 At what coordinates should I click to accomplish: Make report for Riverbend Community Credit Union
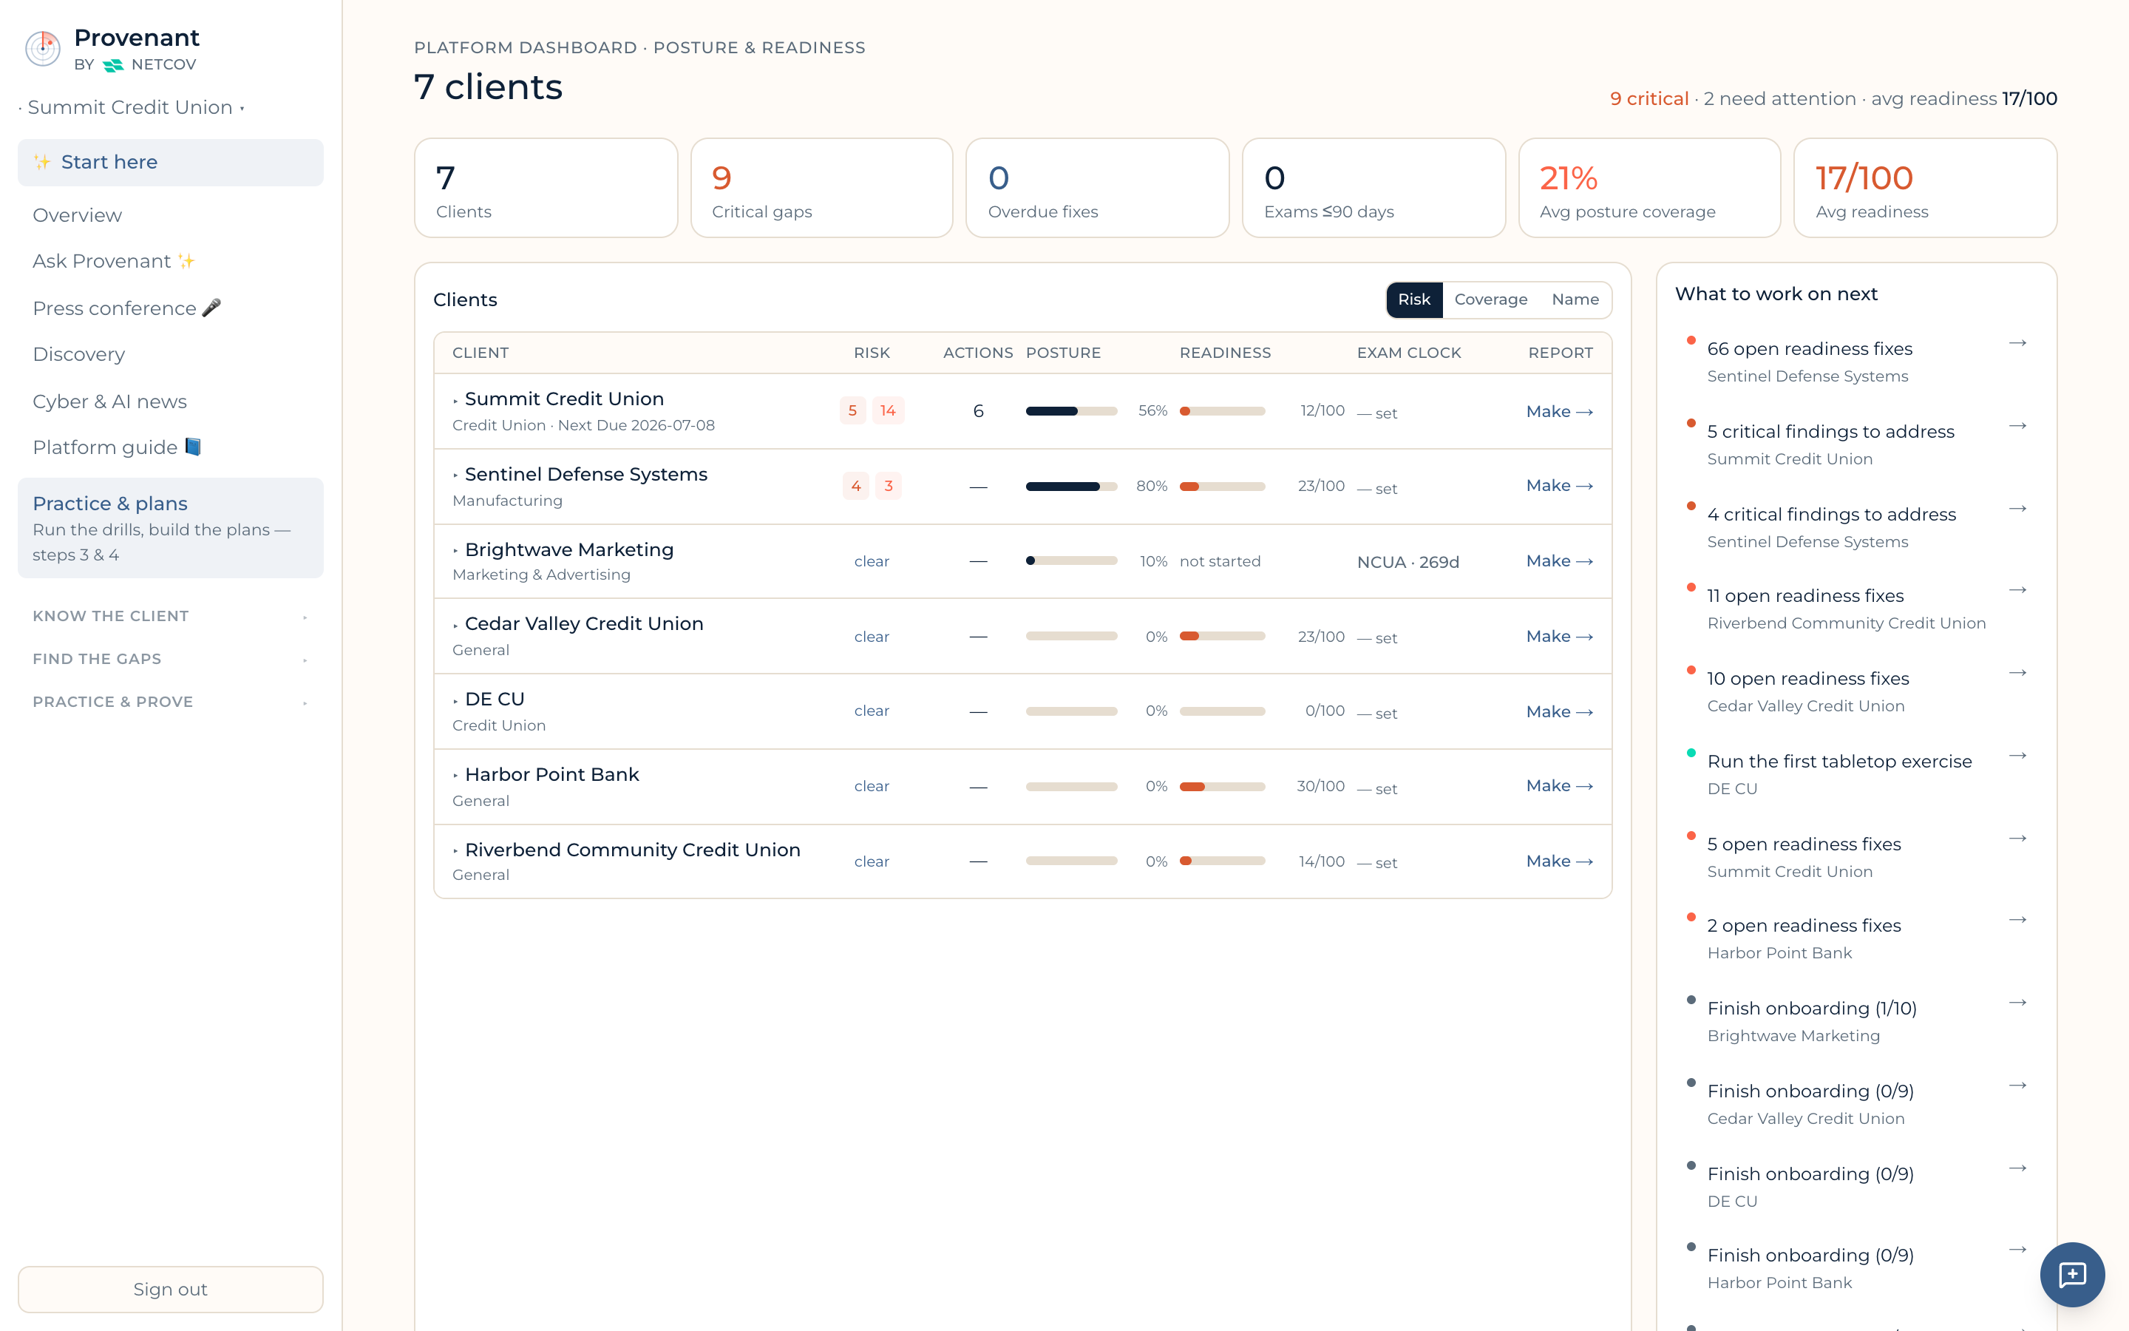pos(1559,861)
